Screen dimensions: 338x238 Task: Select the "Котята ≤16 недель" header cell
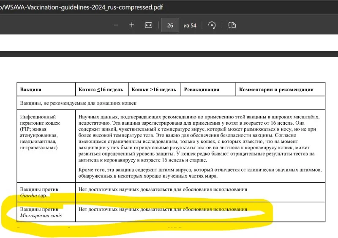(101, 90)
